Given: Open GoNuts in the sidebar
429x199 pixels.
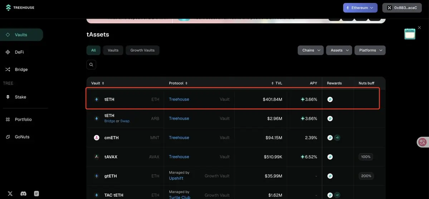Looking at the screenshot, I should (22, 137).
